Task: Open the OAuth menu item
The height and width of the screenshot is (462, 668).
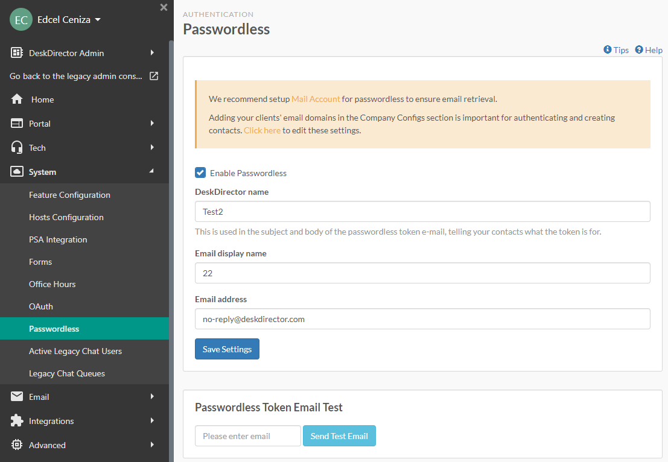Action: coord(41,306)
